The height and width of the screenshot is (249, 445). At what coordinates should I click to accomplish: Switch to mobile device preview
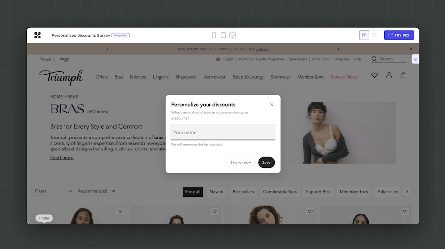[x=214, y=35]
